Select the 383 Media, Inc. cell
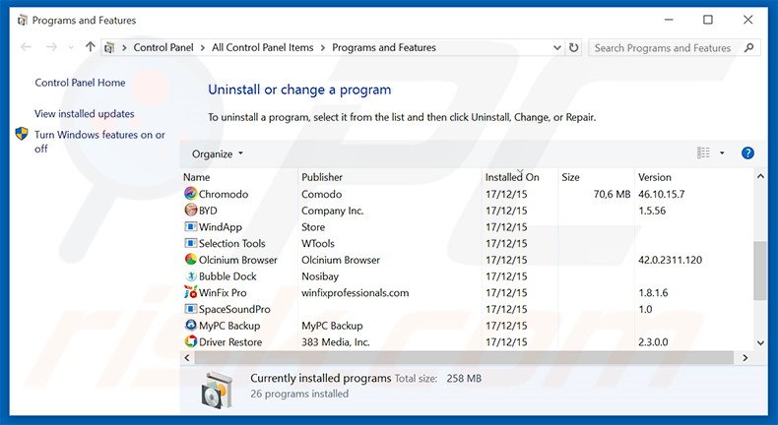 point(336,341)
